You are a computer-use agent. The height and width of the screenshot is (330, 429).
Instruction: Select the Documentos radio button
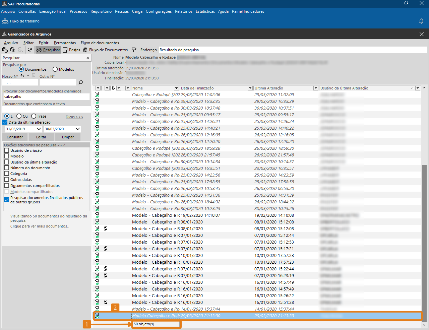tap(21, 69)
